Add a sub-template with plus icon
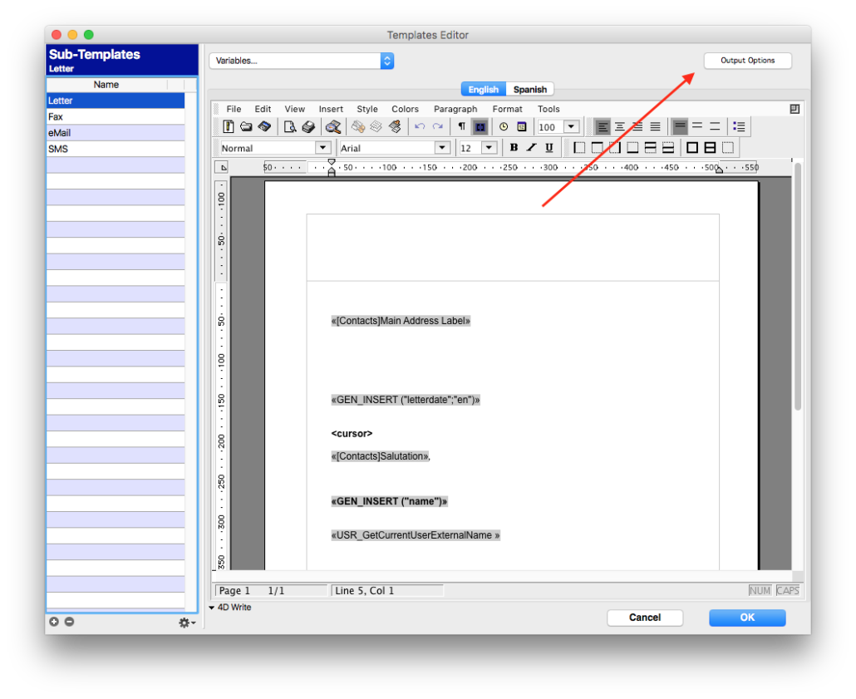The image size is (856, 699). tap(54, 622)
